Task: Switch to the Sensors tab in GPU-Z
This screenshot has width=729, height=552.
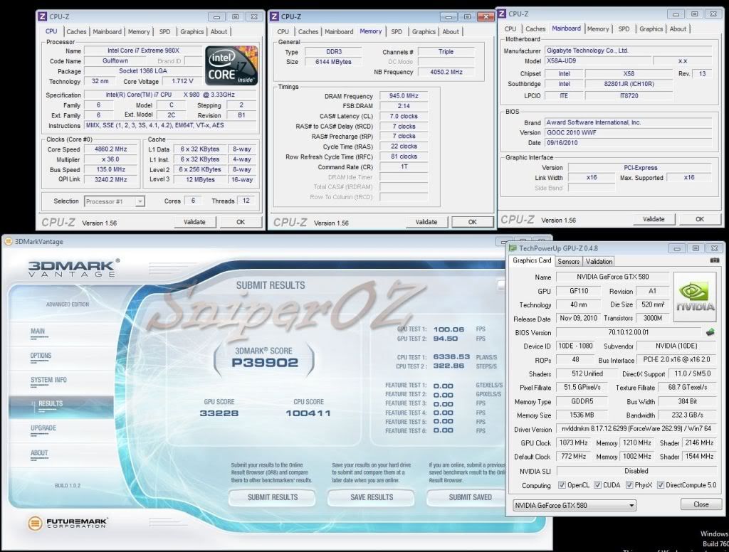Action: click(x=569, y=261)
